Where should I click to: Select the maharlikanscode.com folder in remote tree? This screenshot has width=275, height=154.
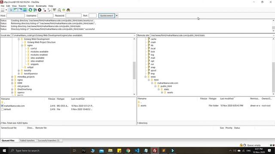click(x=168, y=83)
